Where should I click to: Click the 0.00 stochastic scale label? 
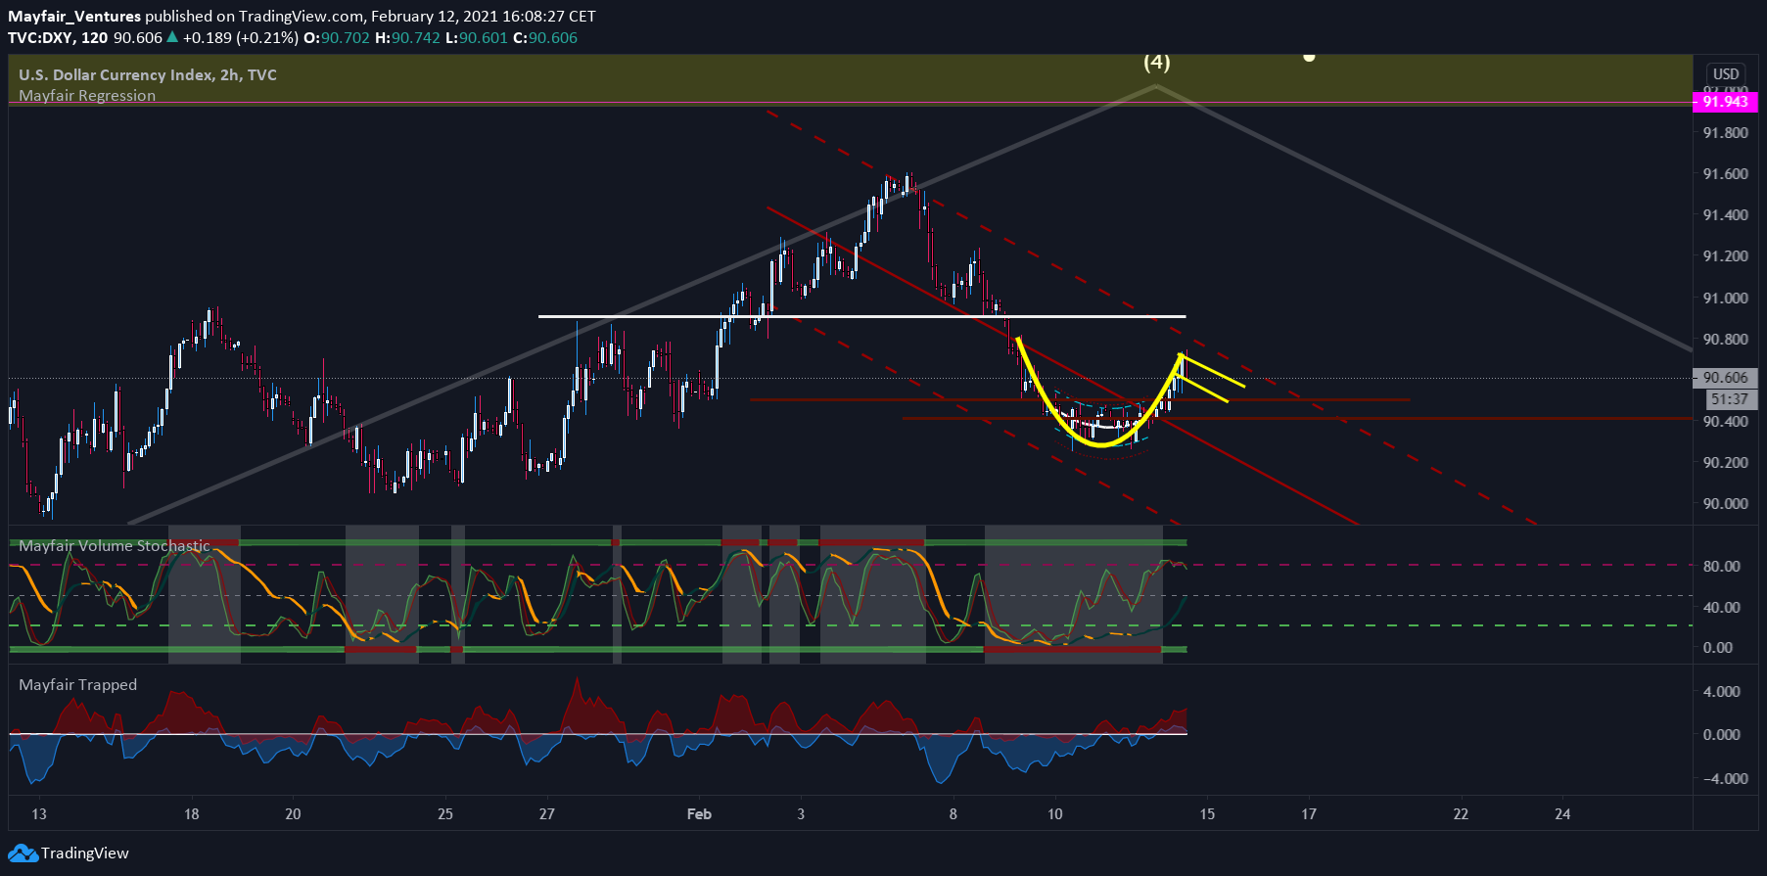(1718, 648)
